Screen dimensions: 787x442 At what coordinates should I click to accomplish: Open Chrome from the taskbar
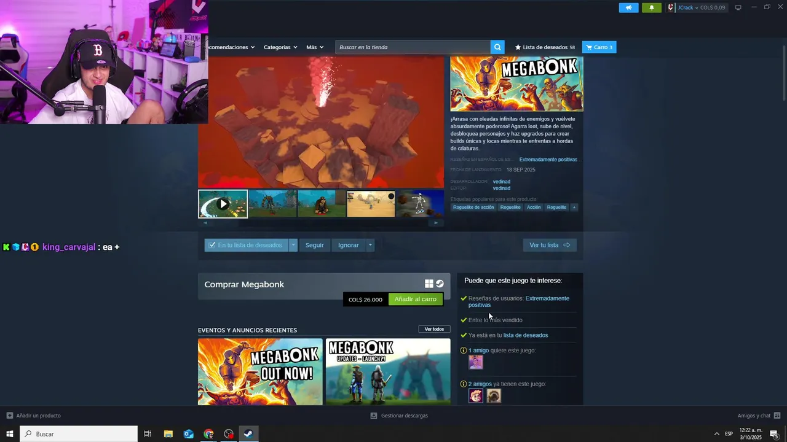(208, 434)
